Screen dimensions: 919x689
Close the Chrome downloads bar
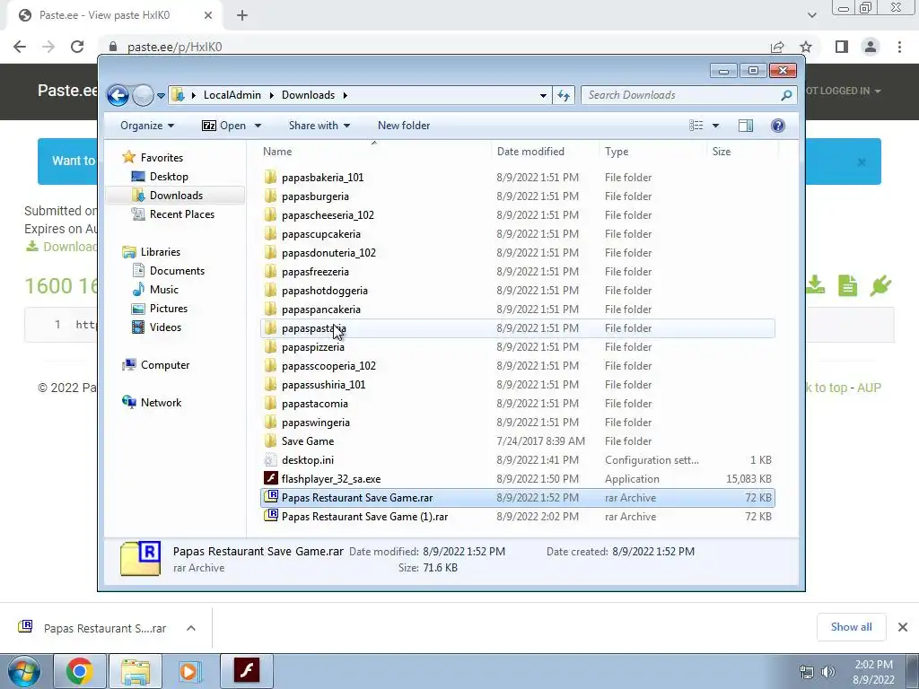903,627
